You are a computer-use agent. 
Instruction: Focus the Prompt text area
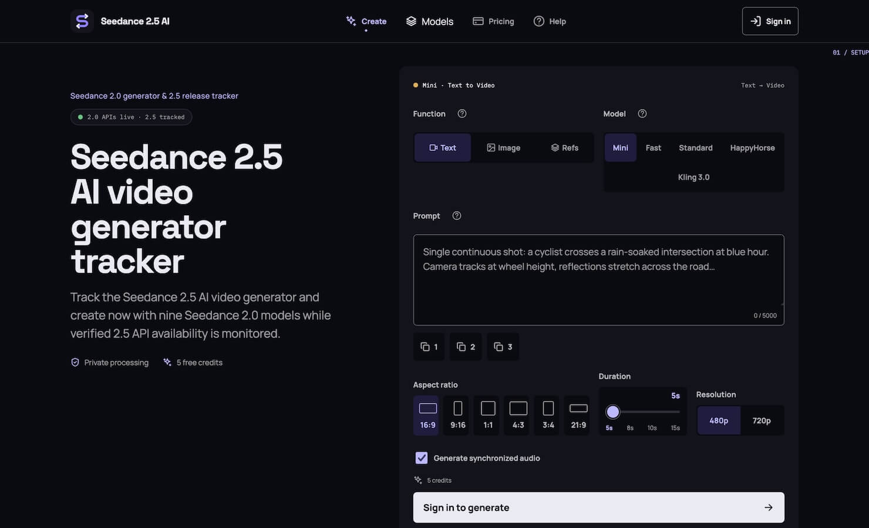[x=599, y=280]
